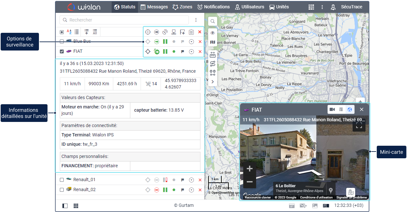Image resolution: width=407 pixels, height=212 pixels.
Task: Enable the Renault_01 checkbox
Action: click(62, 180)
